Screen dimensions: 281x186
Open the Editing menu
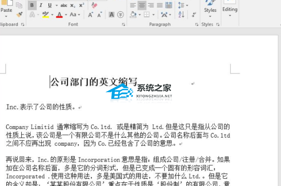(x=230, y=9)
